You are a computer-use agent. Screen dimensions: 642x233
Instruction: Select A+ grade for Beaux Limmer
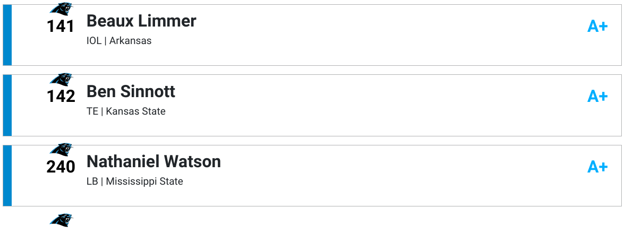coord(597,26)
